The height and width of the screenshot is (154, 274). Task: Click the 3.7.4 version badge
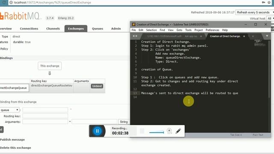point(50,18)
